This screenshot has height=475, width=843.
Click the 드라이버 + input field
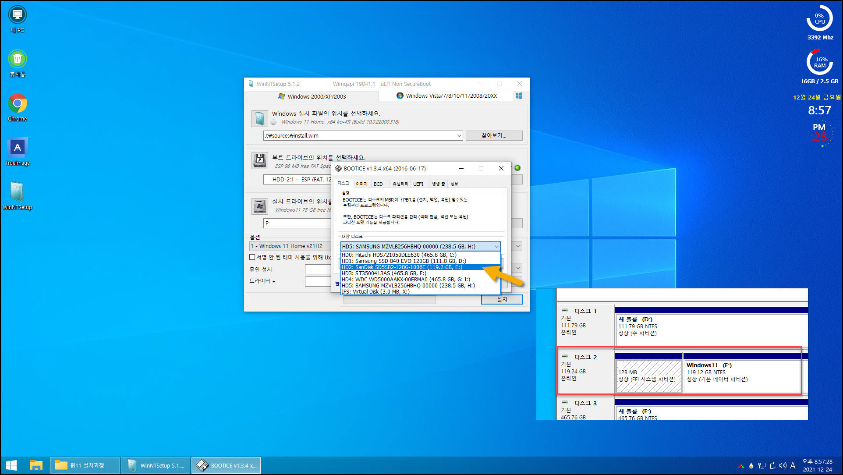318,281
